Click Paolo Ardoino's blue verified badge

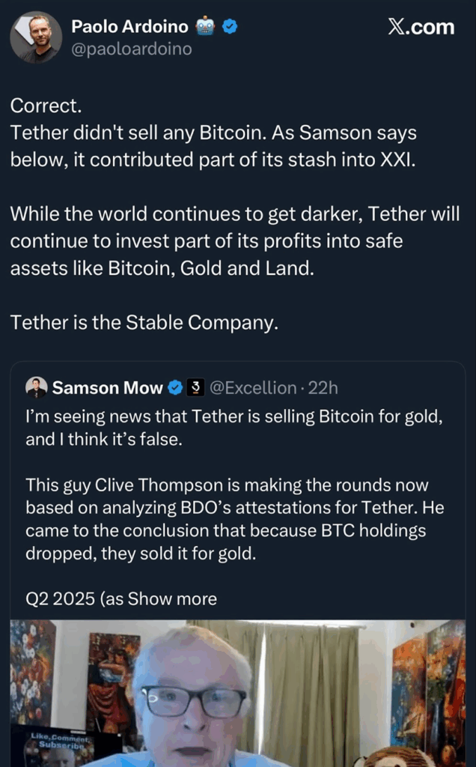click(x=231, y=27)
